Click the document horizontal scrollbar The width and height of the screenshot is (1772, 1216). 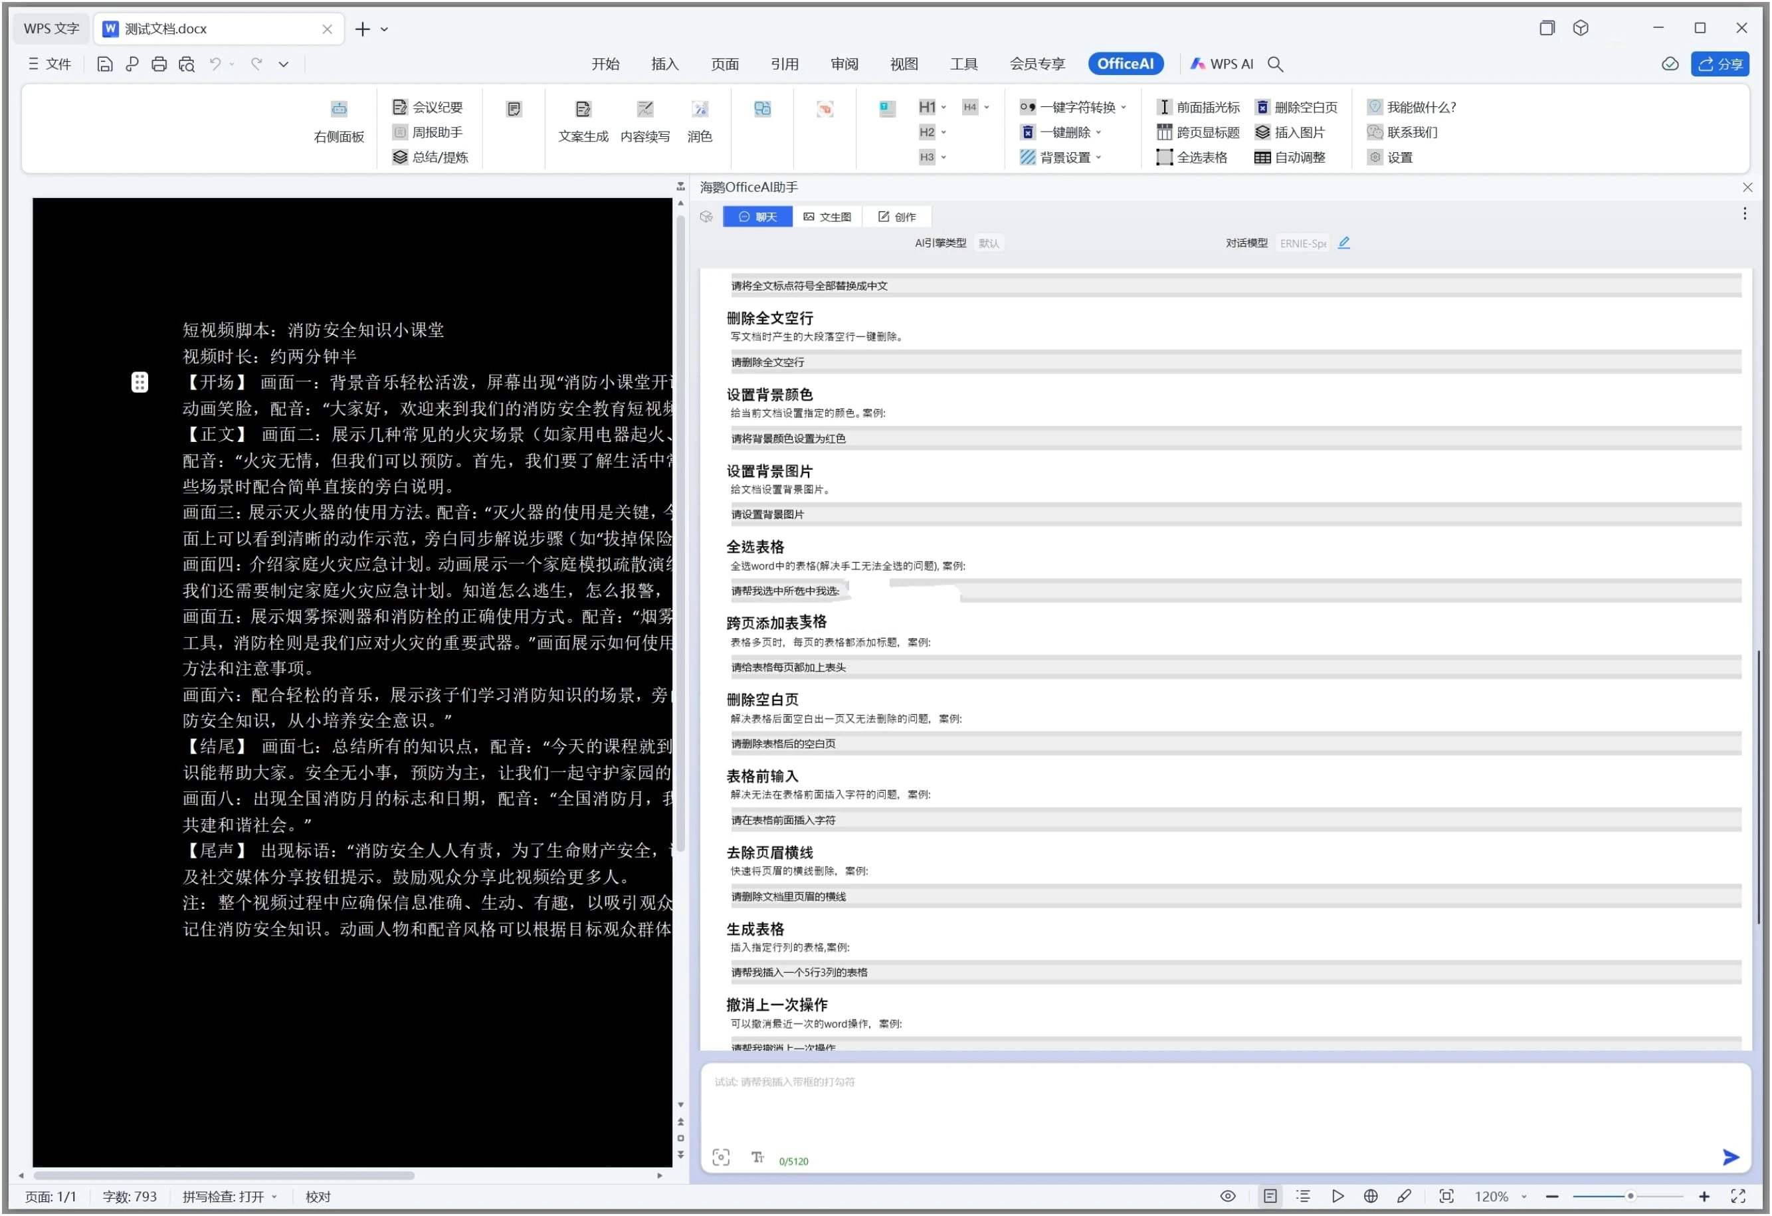click(x=223, y=1175)
